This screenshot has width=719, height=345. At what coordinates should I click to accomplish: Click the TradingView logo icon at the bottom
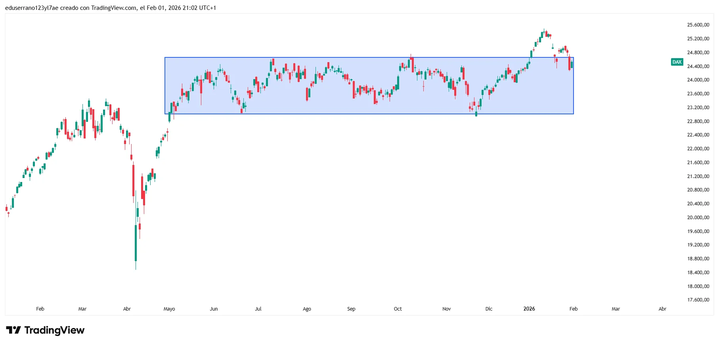13,330
